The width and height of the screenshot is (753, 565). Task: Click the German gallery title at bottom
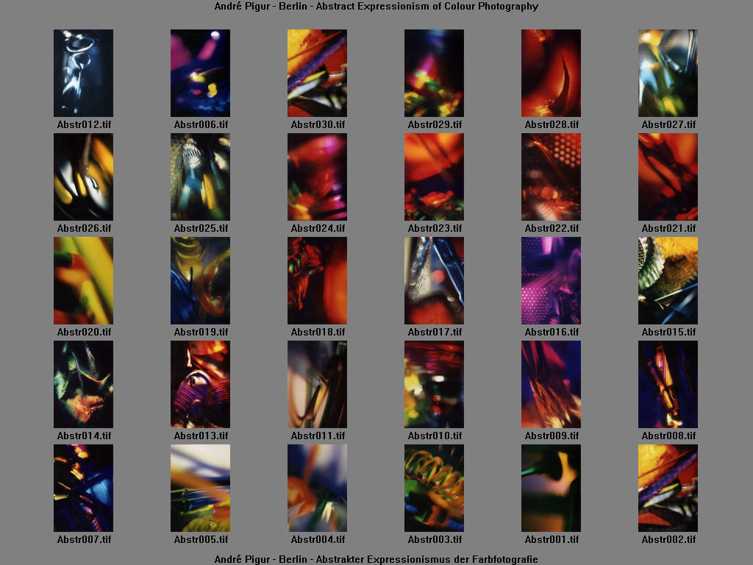tap(376, 559)
